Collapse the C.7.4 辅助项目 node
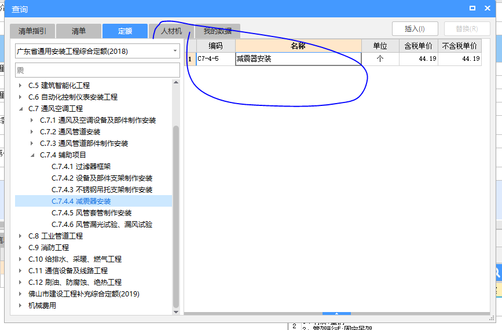The width and height of the screenshot is (502, 330). click(x=32, y=155)
